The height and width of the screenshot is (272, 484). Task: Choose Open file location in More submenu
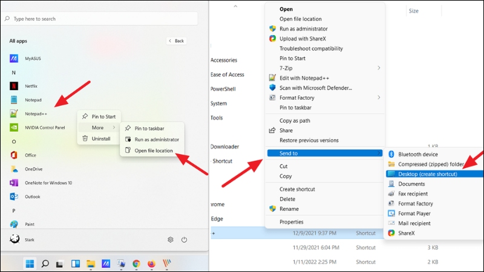(x=152, y=151)
